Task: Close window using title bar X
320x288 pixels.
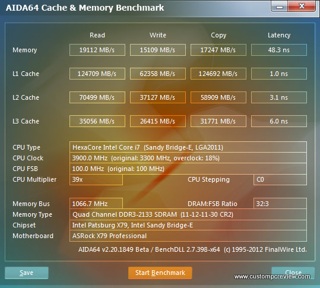Action: pos(302,7)
